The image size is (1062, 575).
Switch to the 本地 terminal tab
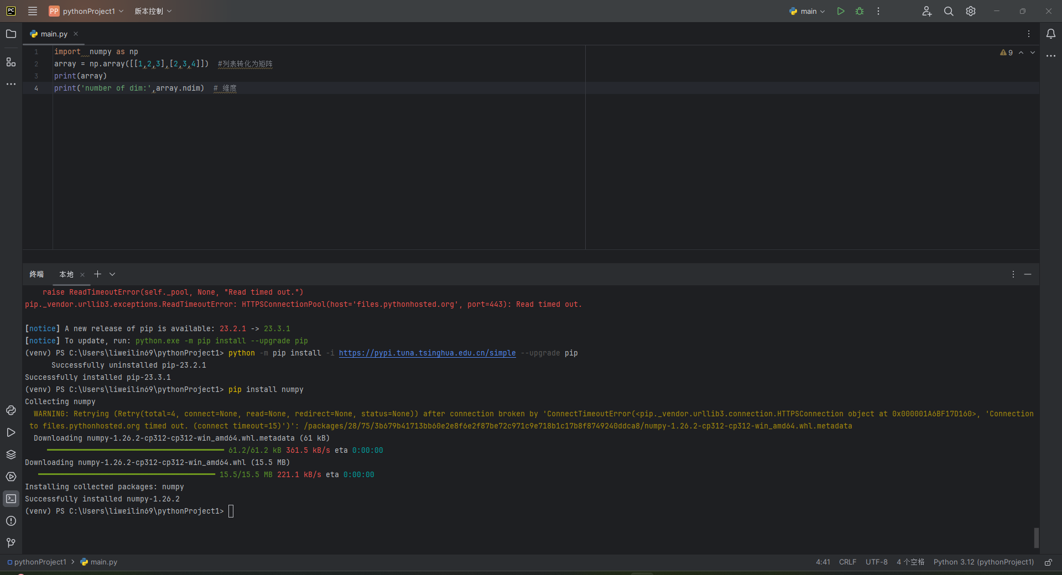pyautogui.click(x=66, y=274)
